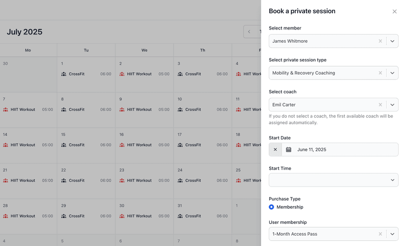The image size is (406, 246).
Task: Click the red group icon of July 21 HIIT
Action: (5, 181)
